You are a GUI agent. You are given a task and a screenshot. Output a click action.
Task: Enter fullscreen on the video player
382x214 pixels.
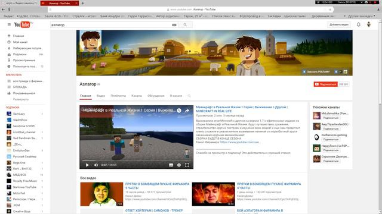pyautogui.click(x=187, y=165)
